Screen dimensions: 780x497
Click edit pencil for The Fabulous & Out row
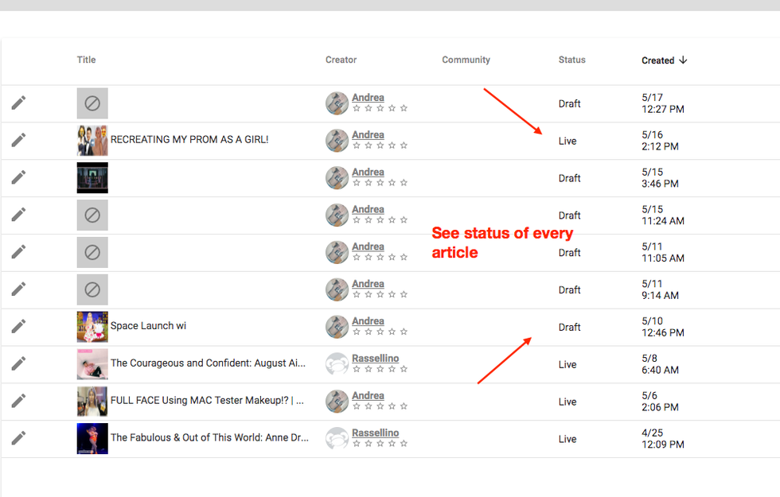pos(18,438)
